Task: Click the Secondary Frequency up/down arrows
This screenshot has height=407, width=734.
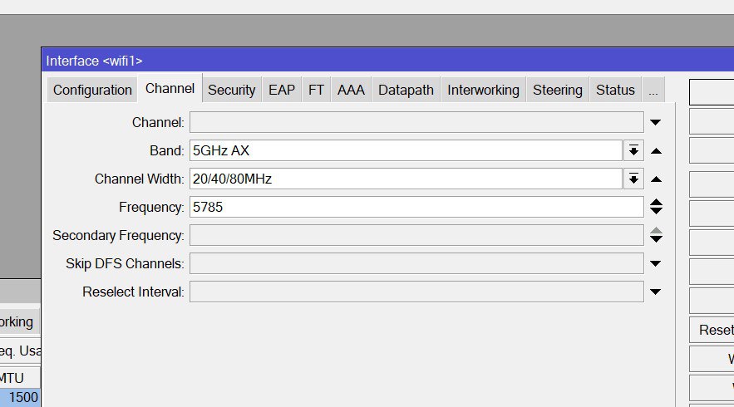Action: point(657,235)
